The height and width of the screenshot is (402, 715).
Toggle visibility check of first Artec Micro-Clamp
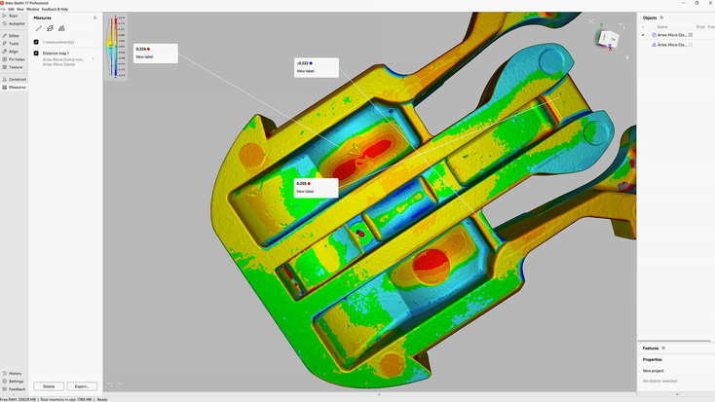click(644, 35)
